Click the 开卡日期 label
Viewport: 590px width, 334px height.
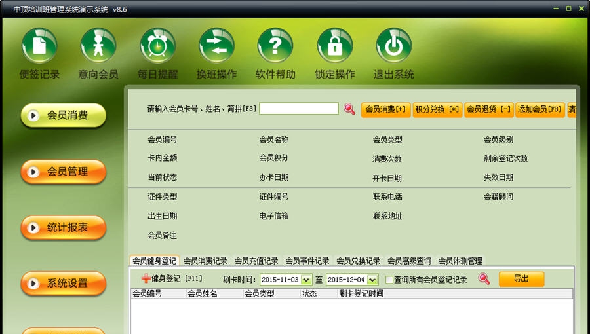click(387, 178)
